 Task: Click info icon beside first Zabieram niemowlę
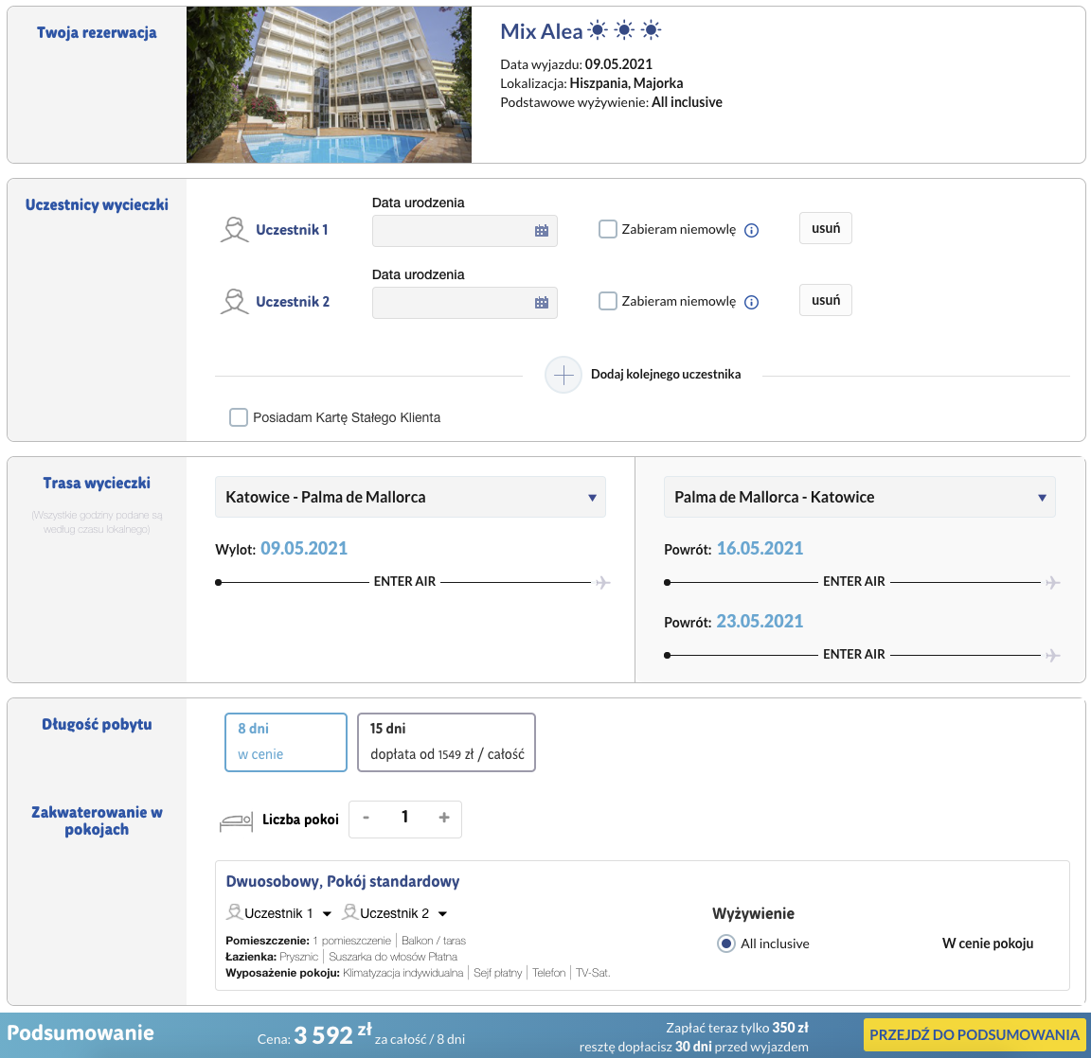pos(751,230)
